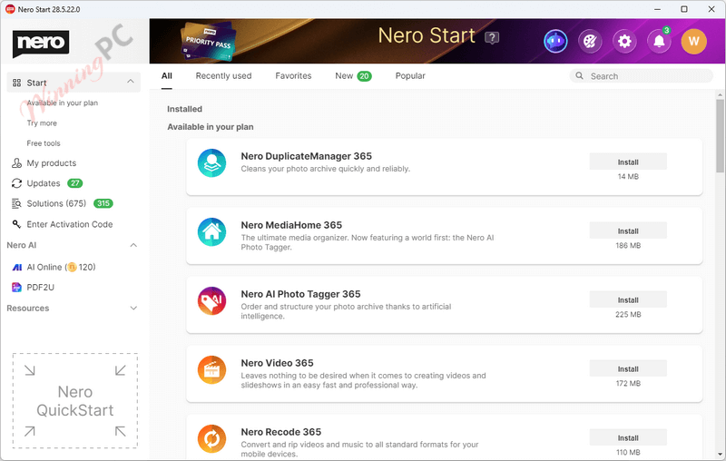The image size is (726, 461).
Task: Click the Nero MediaHome 365 house icon
Action: 211,232
